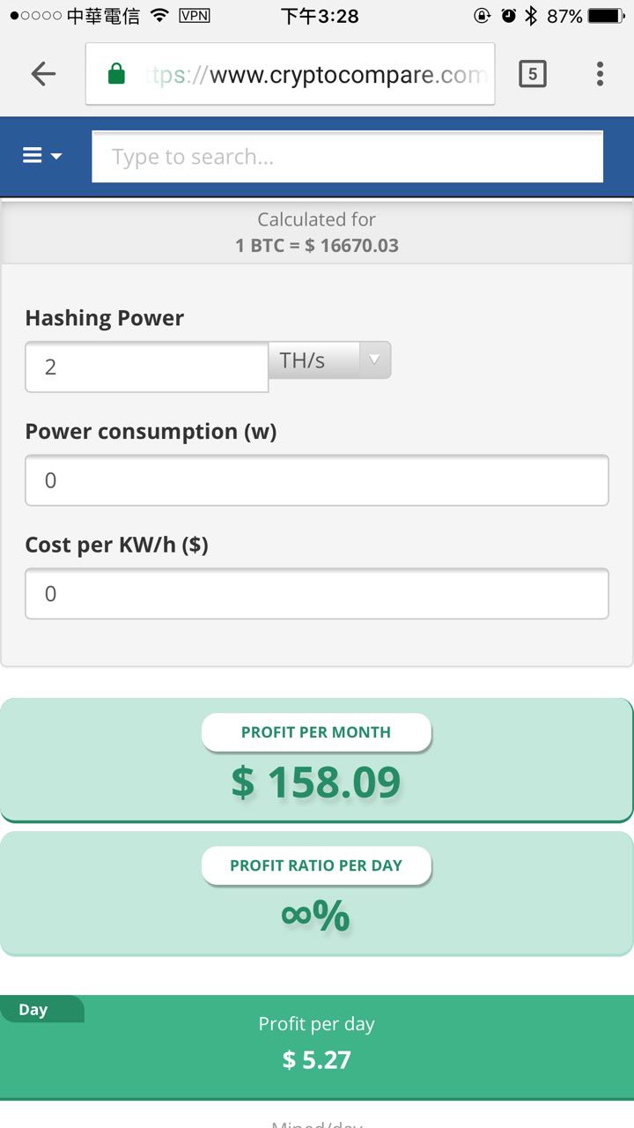Screen dimensions: 634x1128
Task: Tap the Bluetooth status icon
Action: tap(531, 16)
